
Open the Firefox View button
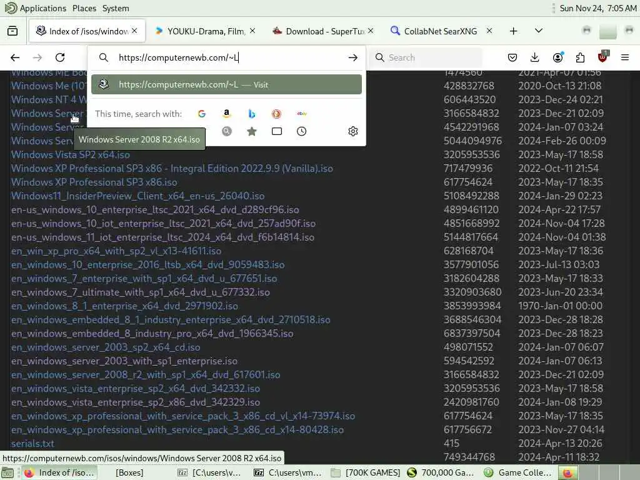(x=12, y=31)
